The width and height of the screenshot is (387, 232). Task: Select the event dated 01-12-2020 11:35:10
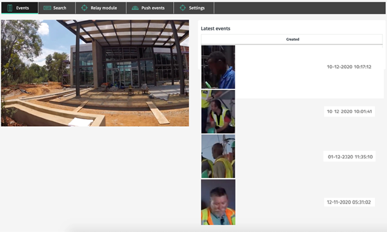[350, 157]
